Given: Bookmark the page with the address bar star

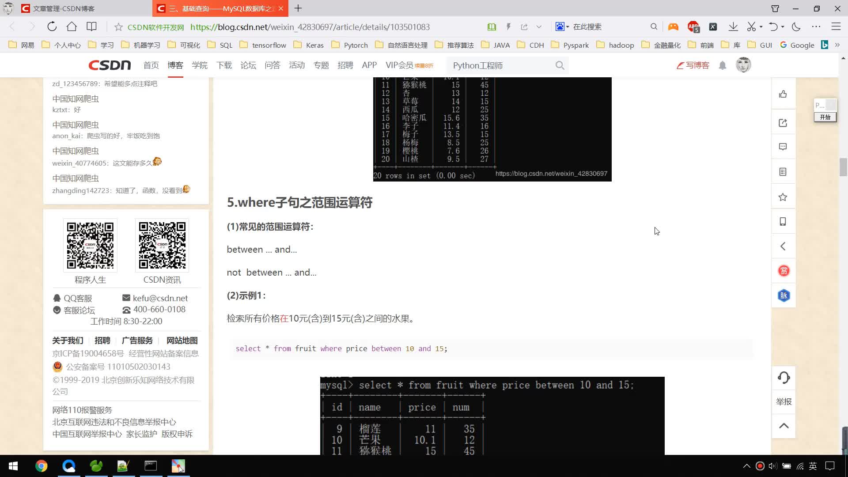Looking at the screenshot, I should coord(118,27).
